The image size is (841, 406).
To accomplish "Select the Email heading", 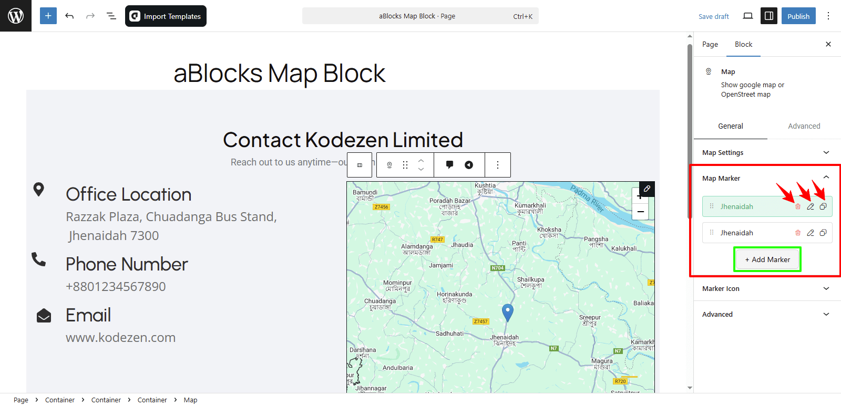I will point(88,315).
